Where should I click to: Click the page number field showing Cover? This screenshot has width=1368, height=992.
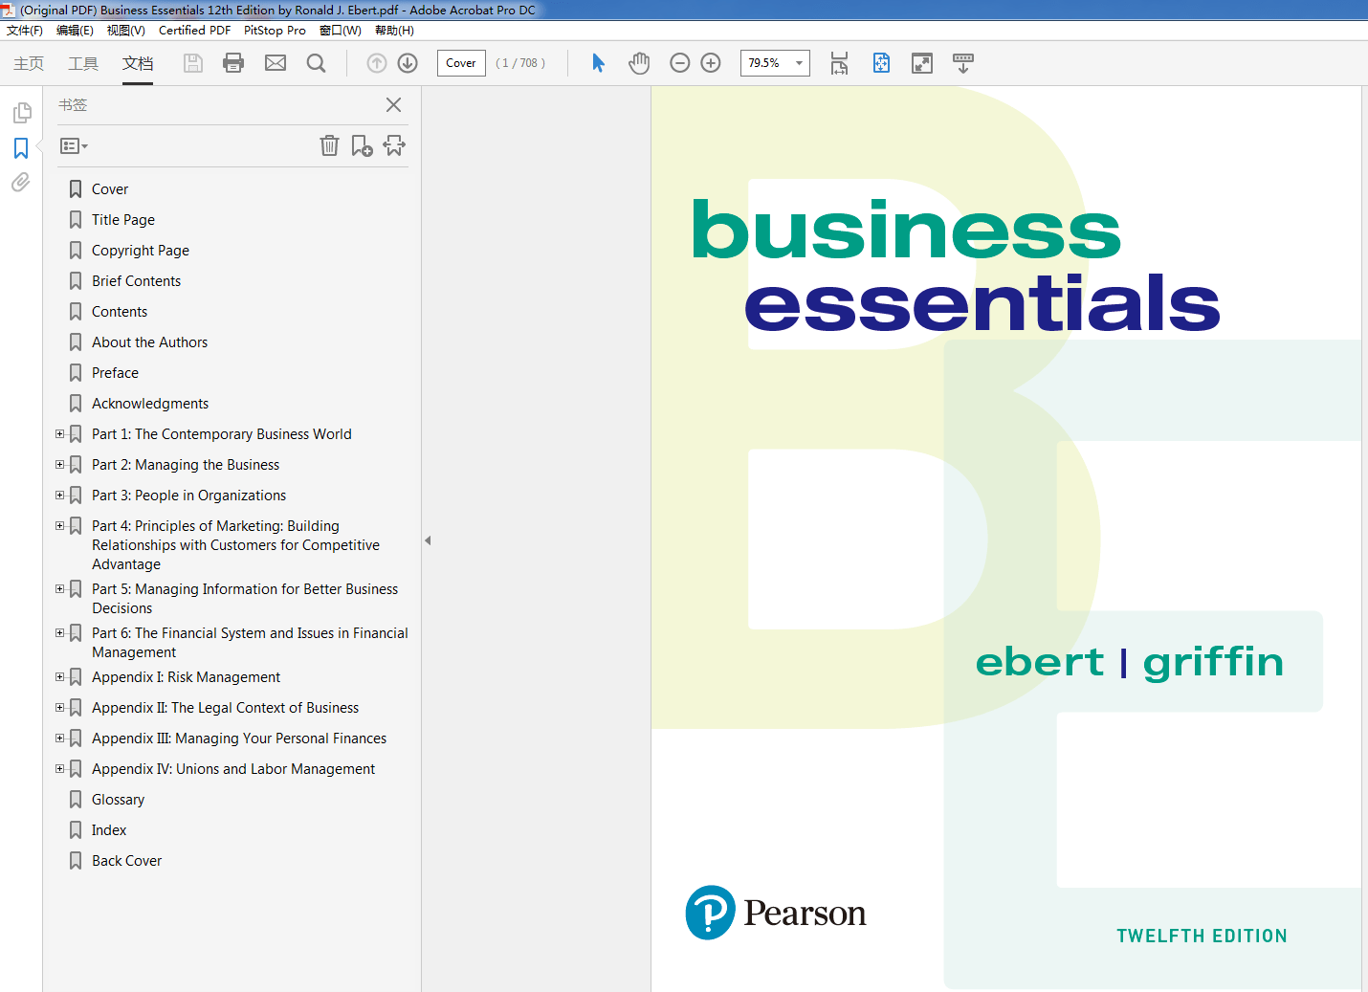[x=461, y=63]
